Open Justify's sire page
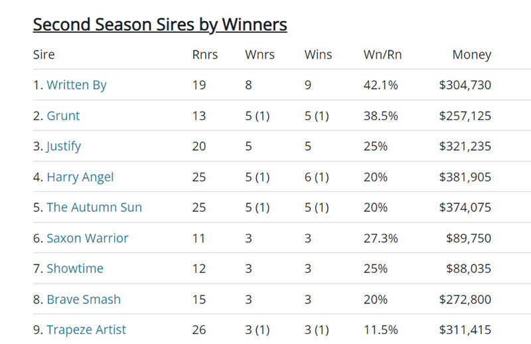Image resolution: width=531 pixels, height=344 pixels. click(x=64, y=146)
